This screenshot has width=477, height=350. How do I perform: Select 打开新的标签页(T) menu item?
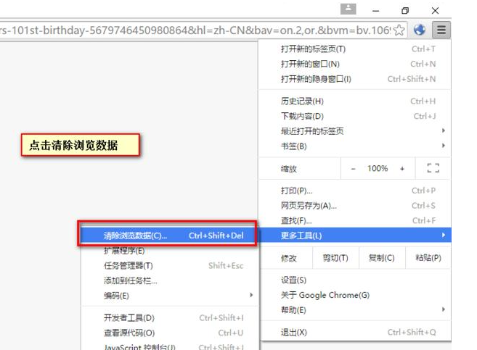point(355,49)
